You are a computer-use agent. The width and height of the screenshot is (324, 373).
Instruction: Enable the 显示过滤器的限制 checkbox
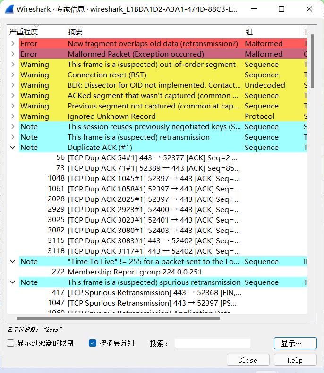[10, 343]
